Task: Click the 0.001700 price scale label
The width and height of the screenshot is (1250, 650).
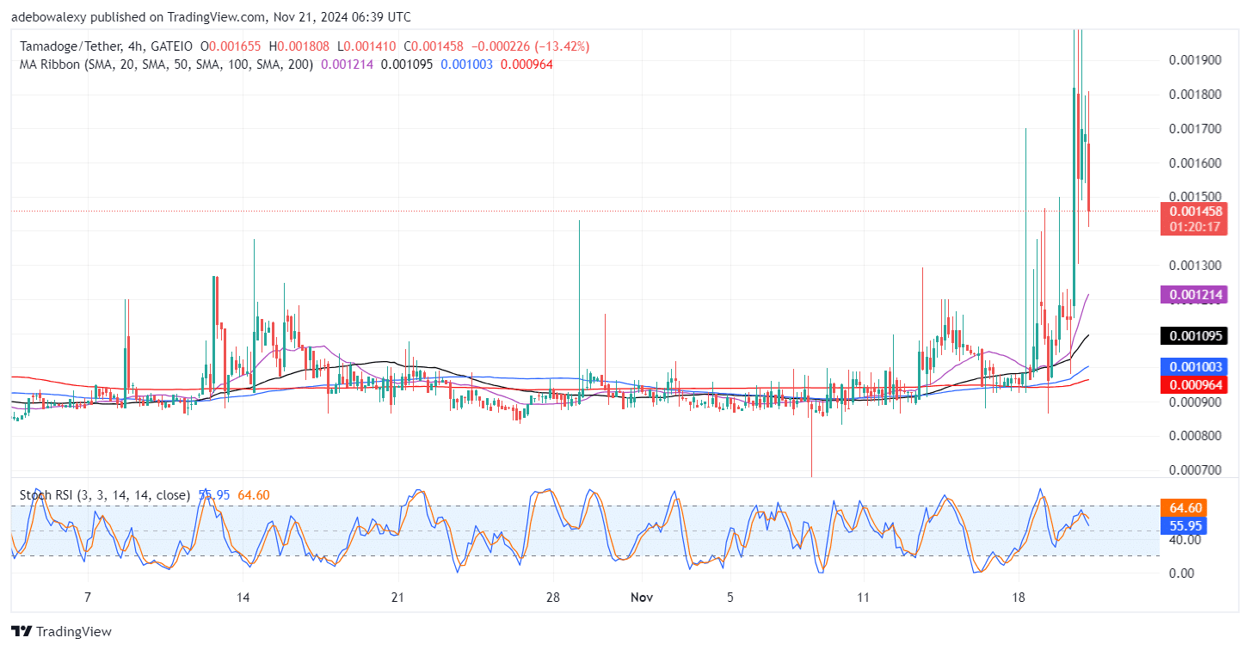Action: tap(1195, 129)
